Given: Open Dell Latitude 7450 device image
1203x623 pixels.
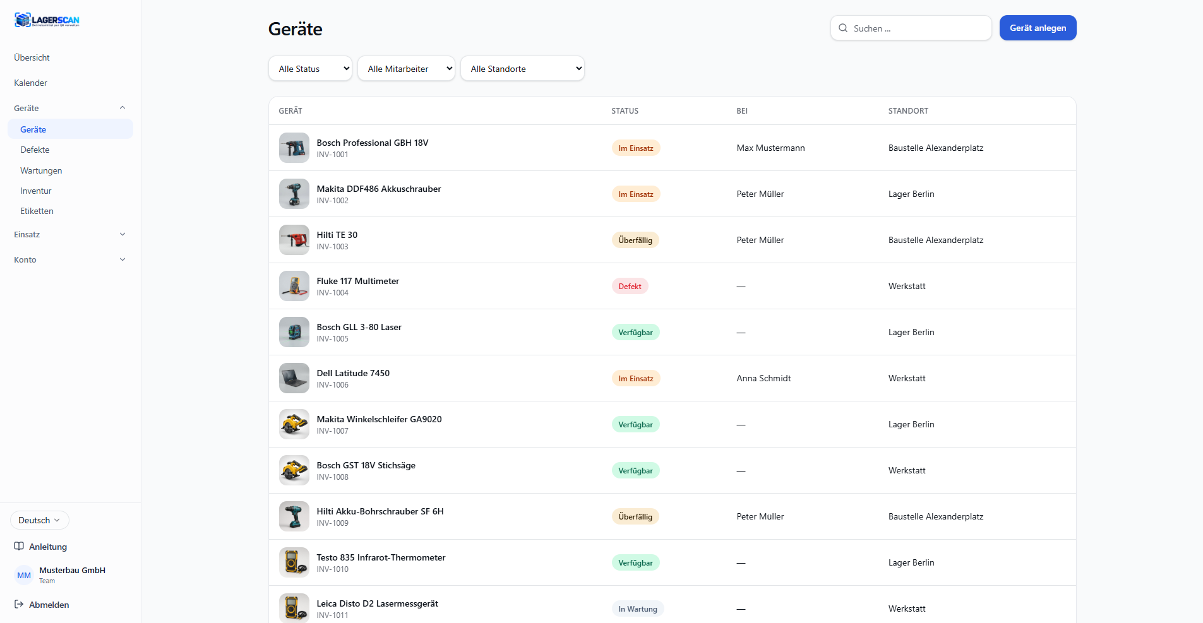Looking at the screenshot, I should click(x=294, y=378).
